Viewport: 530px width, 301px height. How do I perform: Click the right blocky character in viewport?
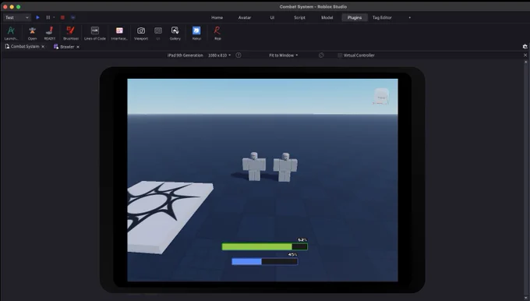(285, 167)
